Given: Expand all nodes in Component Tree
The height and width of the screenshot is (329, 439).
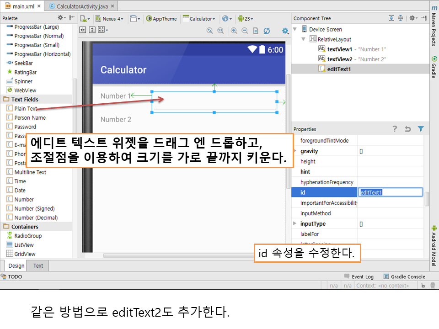Looking at the screenshot, I should pos(391,18).
